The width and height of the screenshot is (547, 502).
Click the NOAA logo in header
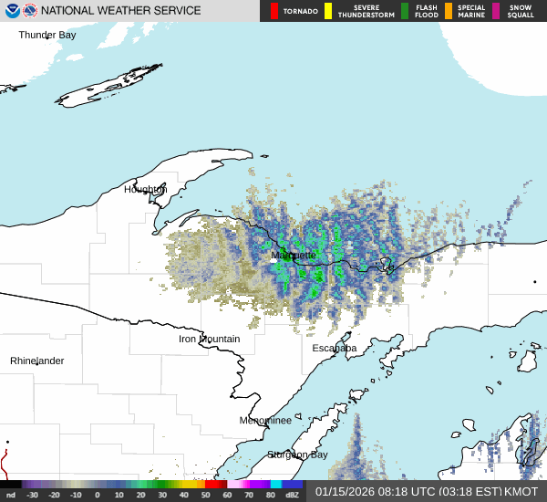pyautogui.click(x=11, y=11)
